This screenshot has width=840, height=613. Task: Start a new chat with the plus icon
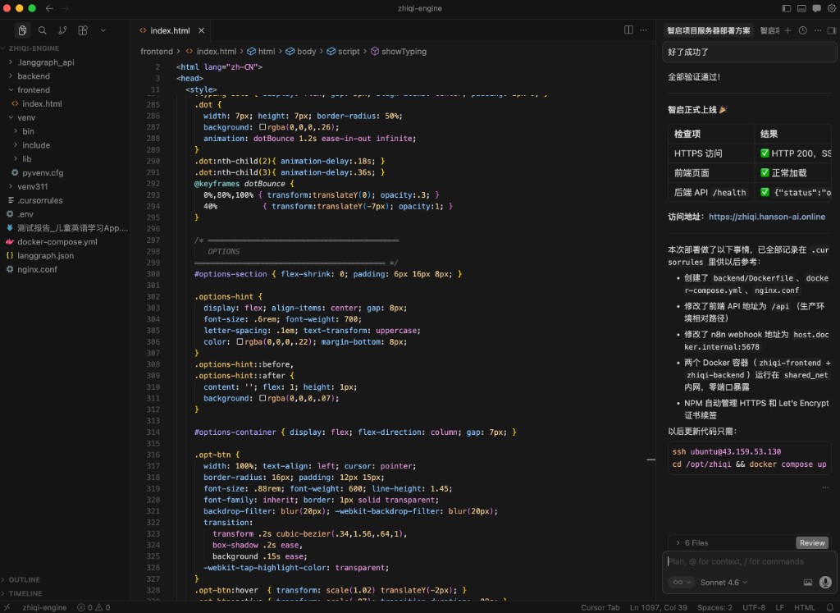(788, 30)
